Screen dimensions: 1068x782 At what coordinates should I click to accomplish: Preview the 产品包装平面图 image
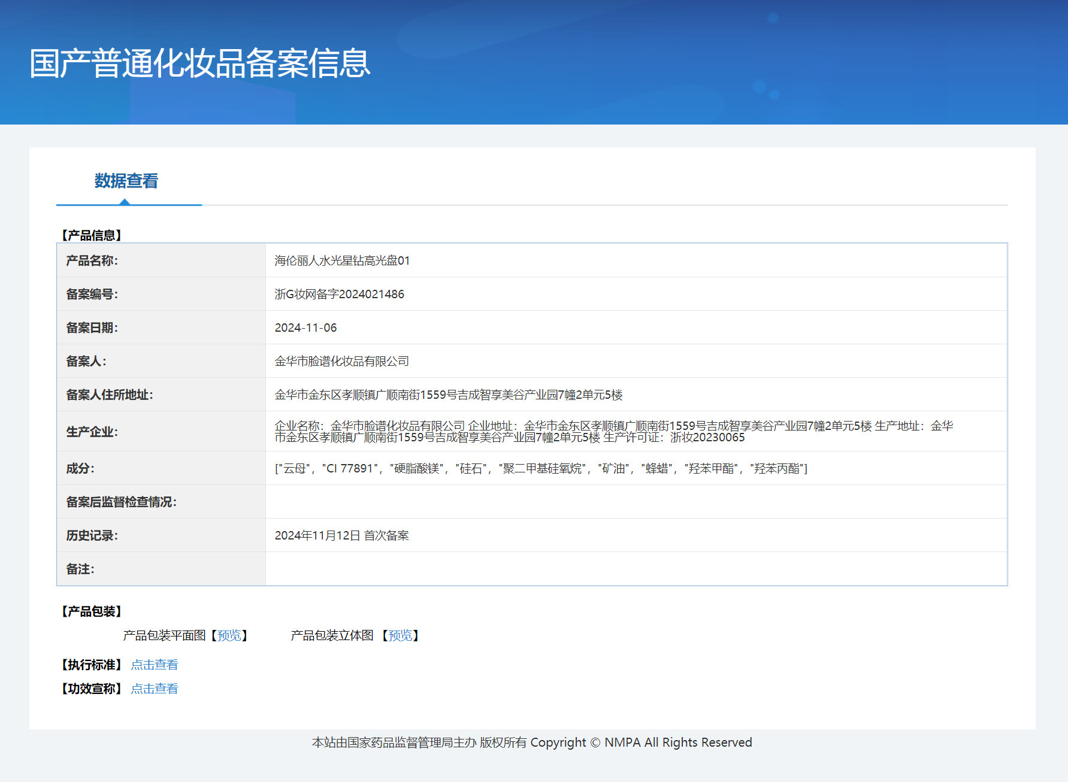pos(229,635)
